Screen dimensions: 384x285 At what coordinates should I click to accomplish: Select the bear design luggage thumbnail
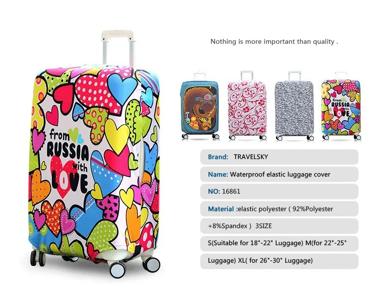[x=200, y=106]
